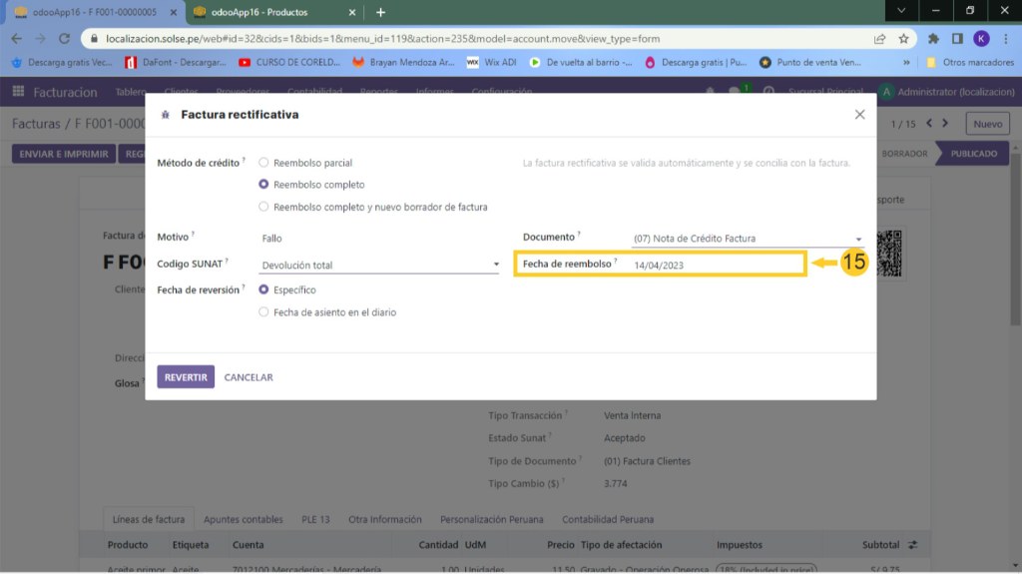Select Fecha de asiento en el diario
Image resolution: width=1022 pixels, height=574 pixels.
(x=263, y=312)
